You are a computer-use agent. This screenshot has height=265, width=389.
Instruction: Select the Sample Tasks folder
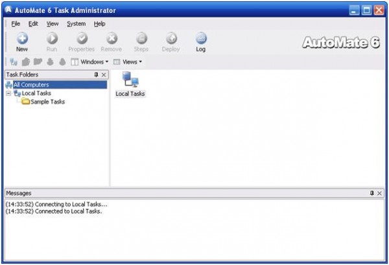(47, 102)
